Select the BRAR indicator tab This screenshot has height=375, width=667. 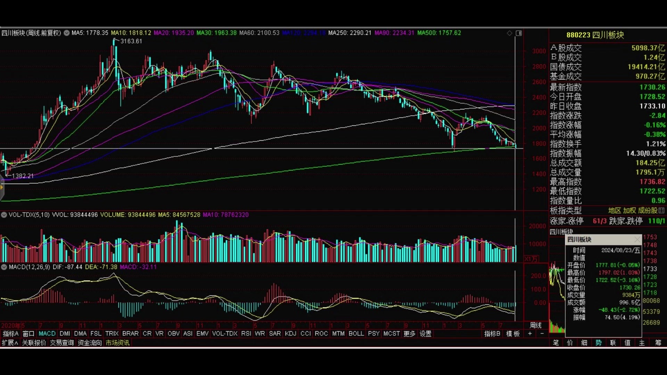coord(130,334)
